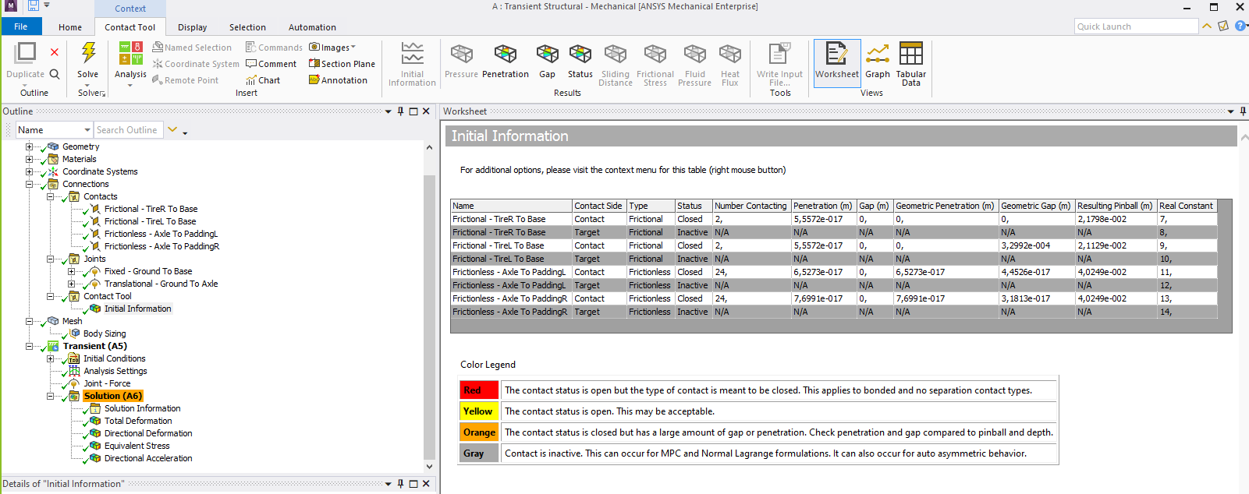This screenshot has width=1249, height=494.
Task: Click the Red color legend swatch
Action: click(479, 390)
